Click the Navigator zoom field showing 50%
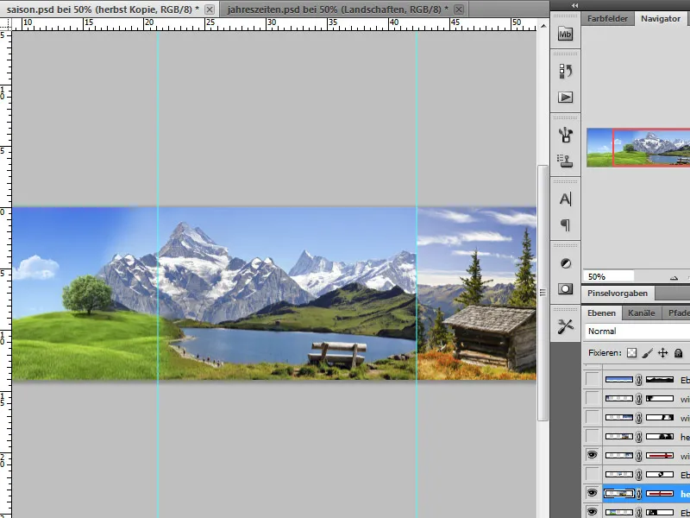 click(609, 276)
